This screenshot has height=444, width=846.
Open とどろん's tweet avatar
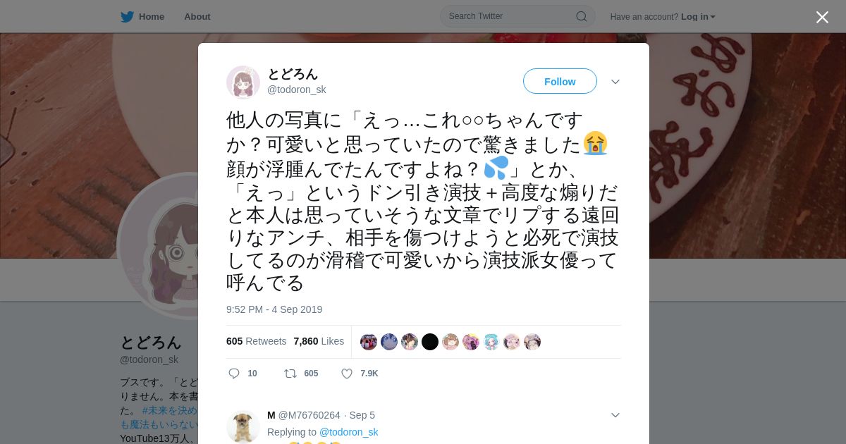243,82
